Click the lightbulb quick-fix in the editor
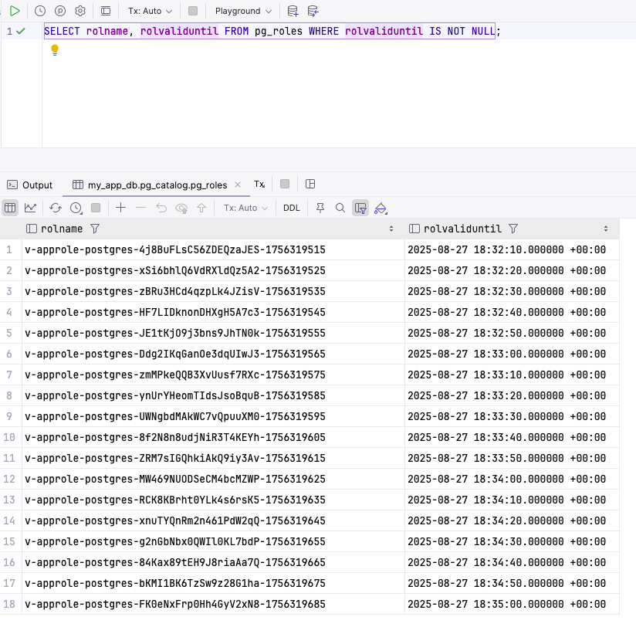Image resolution: width=636 pixels, height=634 pixels. [x=54, y=49]
